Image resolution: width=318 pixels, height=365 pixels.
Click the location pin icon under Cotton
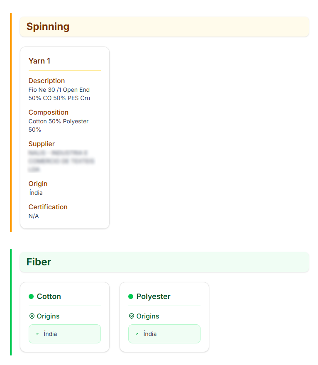click(32, 316)
